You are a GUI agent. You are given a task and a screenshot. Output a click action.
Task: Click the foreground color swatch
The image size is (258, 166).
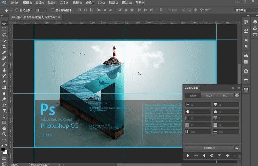[3, 150]
